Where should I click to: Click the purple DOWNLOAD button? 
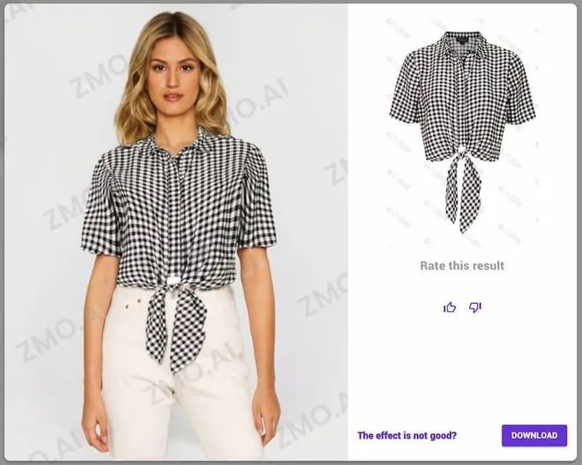[x=534, y=435]
